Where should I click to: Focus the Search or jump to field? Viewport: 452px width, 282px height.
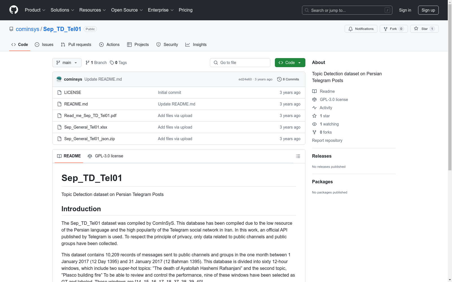[347, 10]
